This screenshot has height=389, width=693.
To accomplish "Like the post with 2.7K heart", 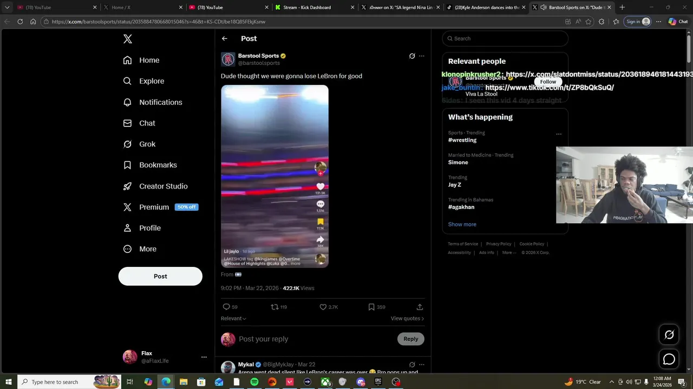I will pyautogui.click(x=329, y=307).
